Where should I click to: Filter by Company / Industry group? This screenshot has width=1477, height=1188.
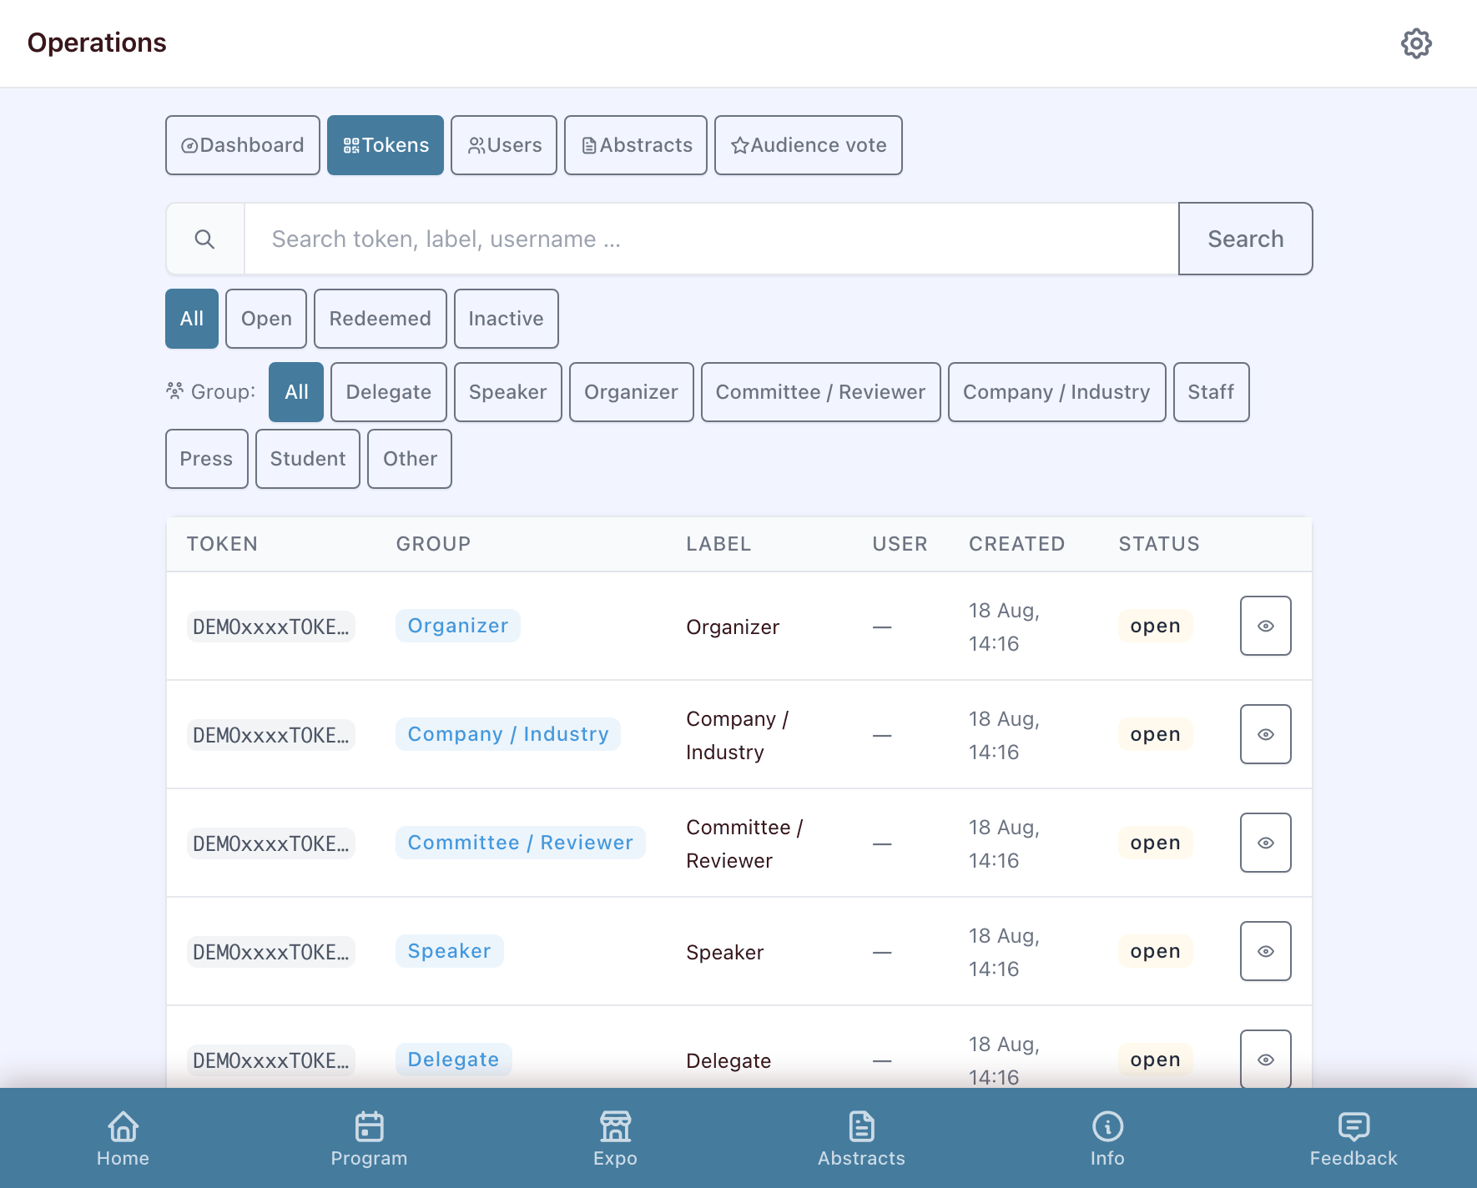point(1057,392)
